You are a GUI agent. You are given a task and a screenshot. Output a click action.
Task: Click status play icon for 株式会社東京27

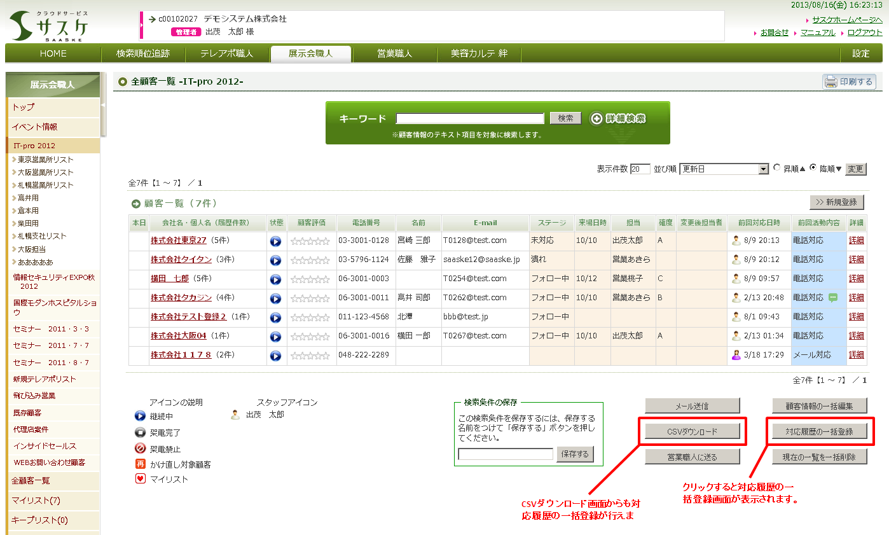click(x=275, y=241)
